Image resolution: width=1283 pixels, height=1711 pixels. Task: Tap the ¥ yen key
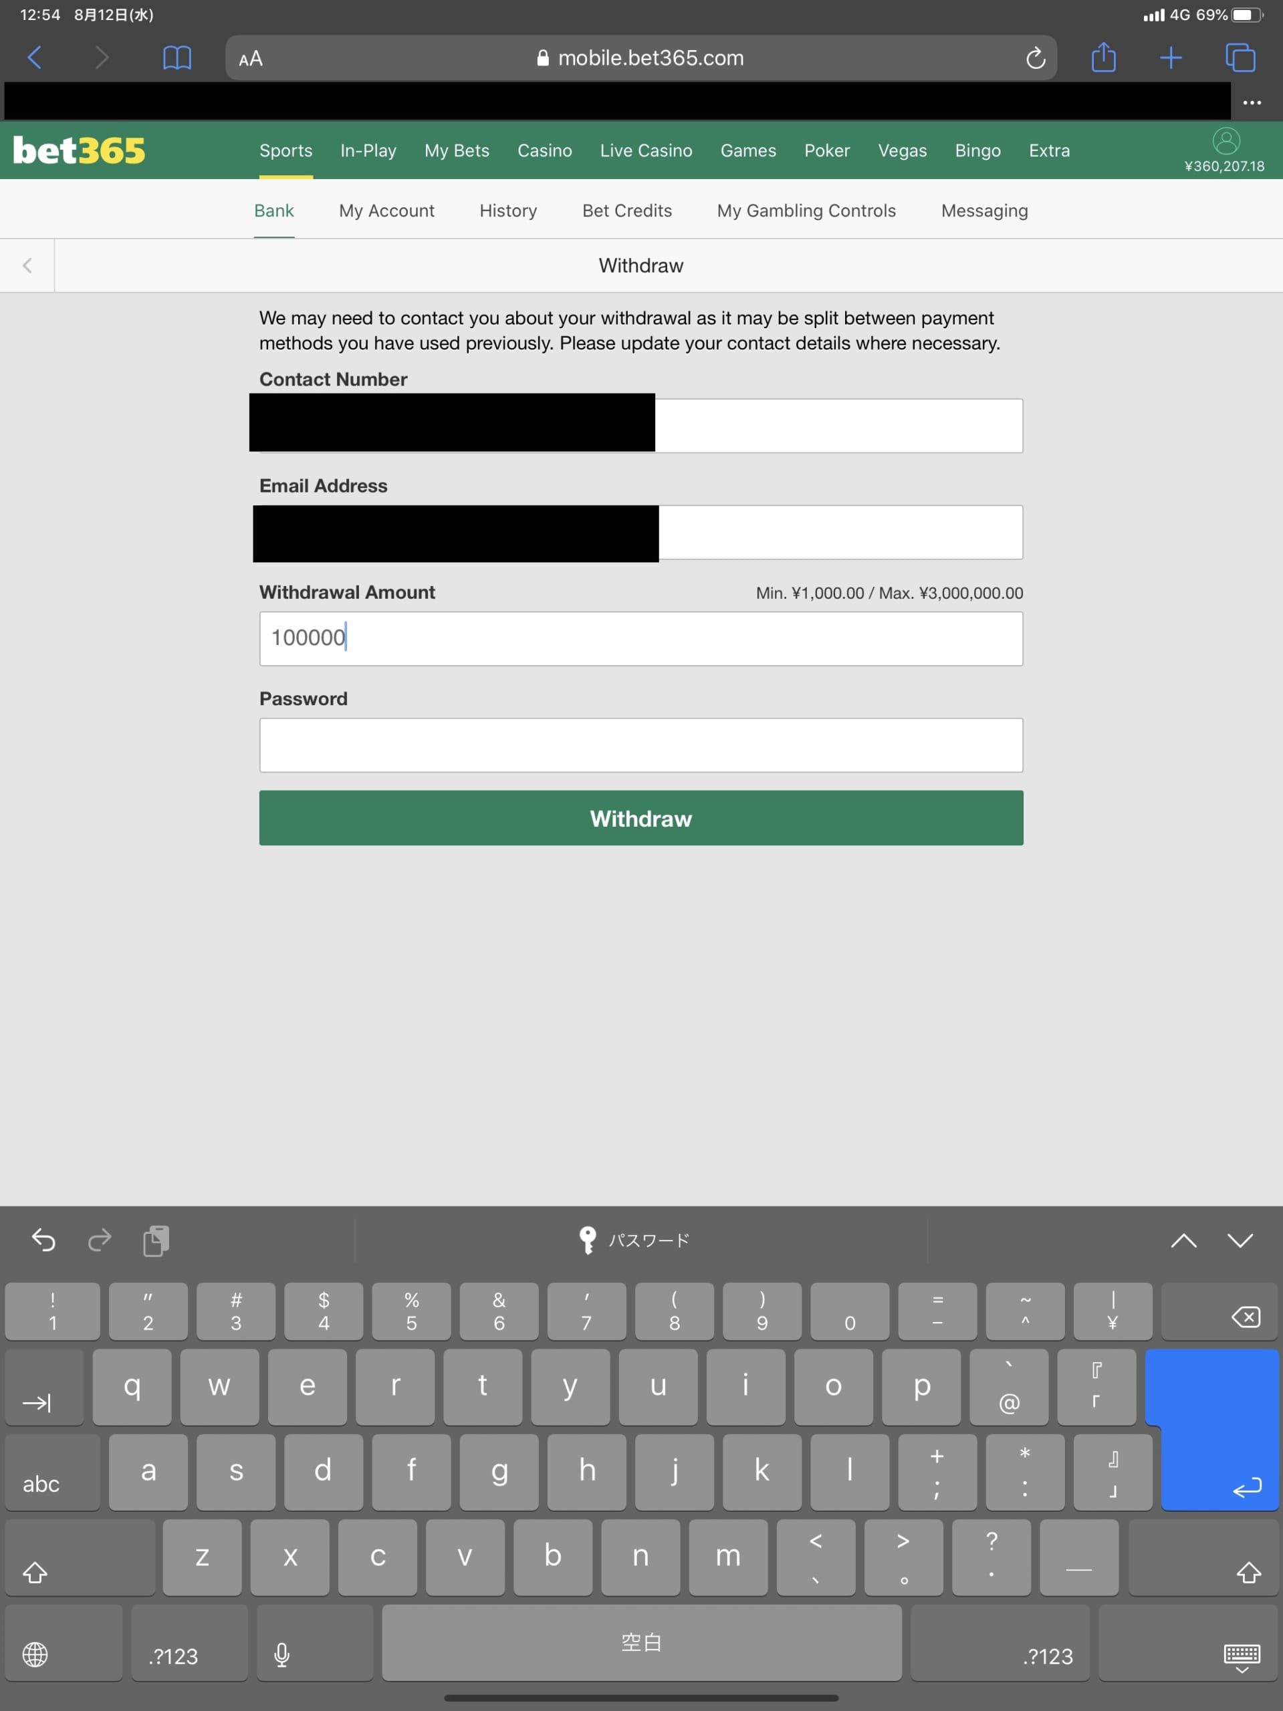click(x=1113, y=1311)
